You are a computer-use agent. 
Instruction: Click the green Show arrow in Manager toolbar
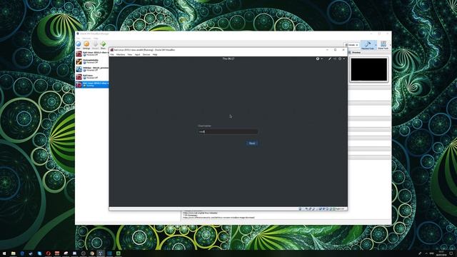pyautogui.click(x=103, y=44)
